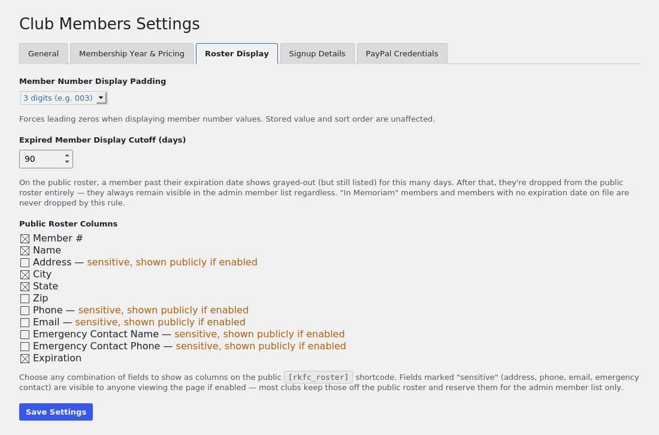This screenshot has height=435, width=659.
Task: Select the Roster Display tab
Action: pos(237,54)
